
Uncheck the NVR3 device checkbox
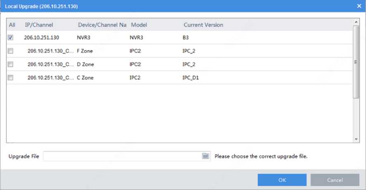tap(11, 37)
